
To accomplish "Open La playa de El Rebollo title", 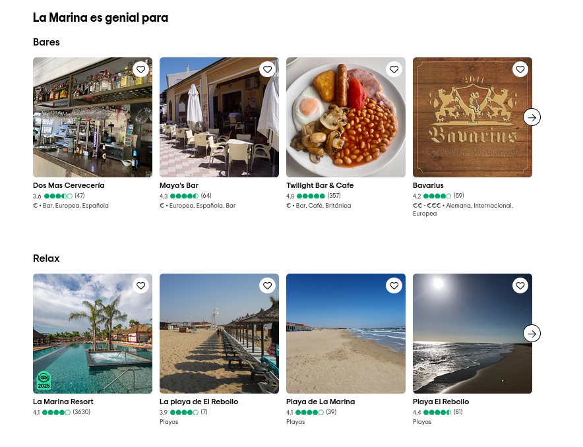I will pyautogui.click(x=199, y=402).
